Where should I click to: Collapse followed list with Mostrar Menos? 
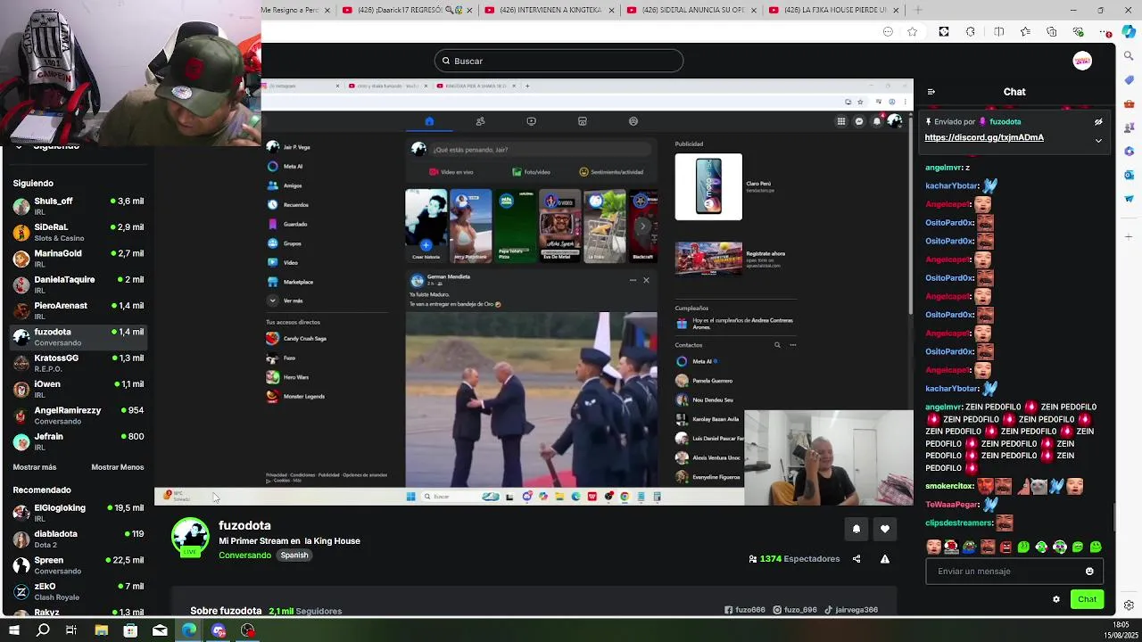(x=117, y=467)
